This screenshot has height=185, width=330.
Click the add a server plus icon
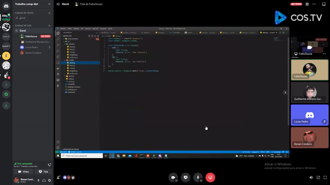click(x=6, y=85)
